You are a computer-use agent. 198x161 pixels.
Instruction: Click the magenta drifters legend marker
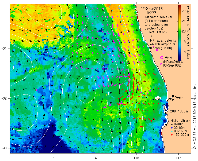[x=161, y=64]
